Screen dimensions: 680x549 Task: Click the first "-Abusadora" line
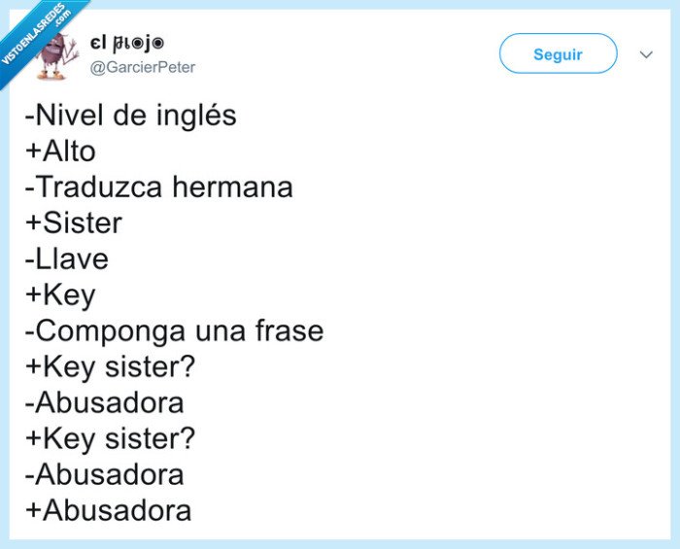click(x=105, y=401)
